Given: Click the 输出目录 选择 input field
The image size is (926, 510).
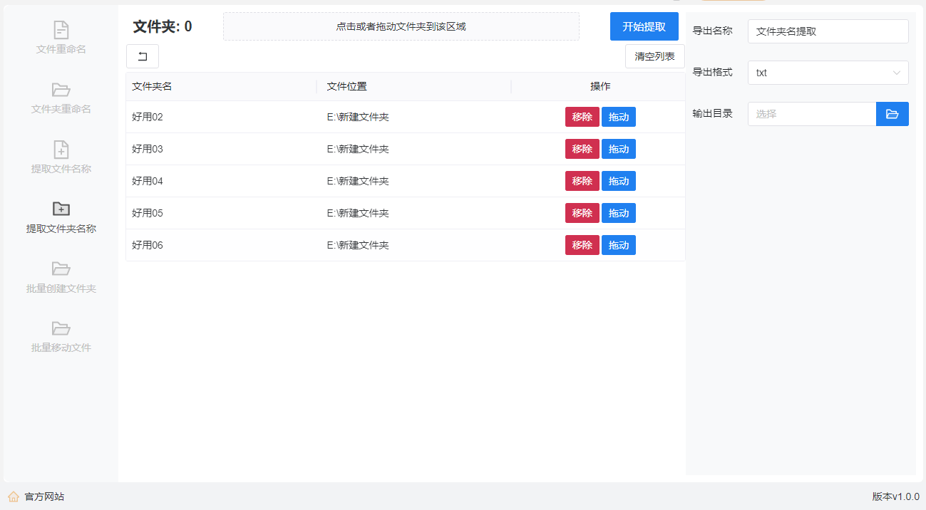Looking at the screenshot, I should tap(811, 114).
